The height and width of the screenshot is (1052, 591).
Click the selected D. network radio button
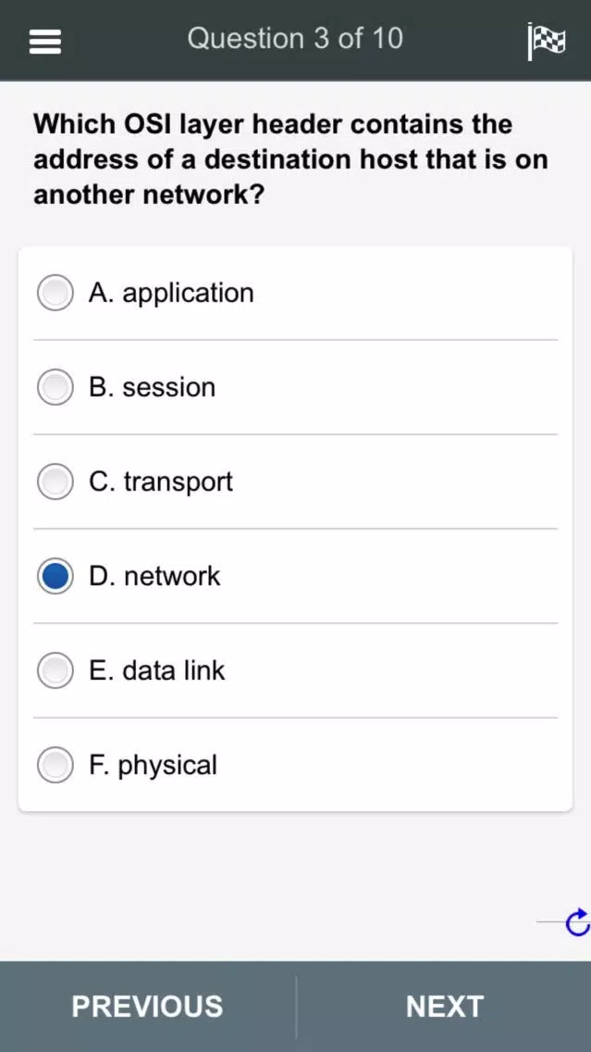(55, 576)
